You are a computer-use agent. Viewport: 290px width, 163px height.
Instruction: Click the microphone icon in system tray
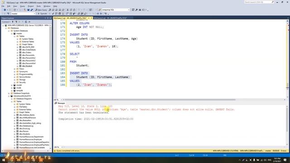pyautogui.click(x=254, y=160)
